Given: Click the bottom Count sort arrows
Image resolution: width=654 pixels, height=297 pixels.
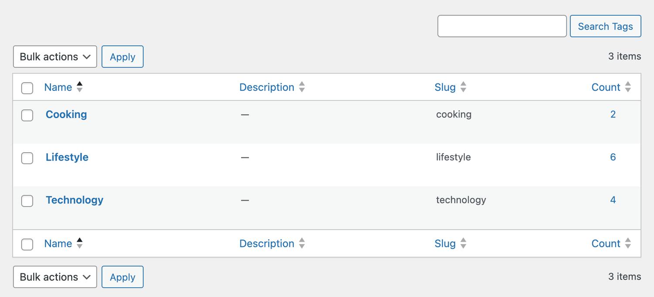Looking at the screenshot, I should [628, 243].
